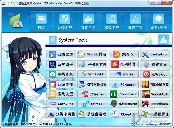The height and width of the screenshot is (128, 174).
Task: Open the 首页 home tab
Action: 41,22
